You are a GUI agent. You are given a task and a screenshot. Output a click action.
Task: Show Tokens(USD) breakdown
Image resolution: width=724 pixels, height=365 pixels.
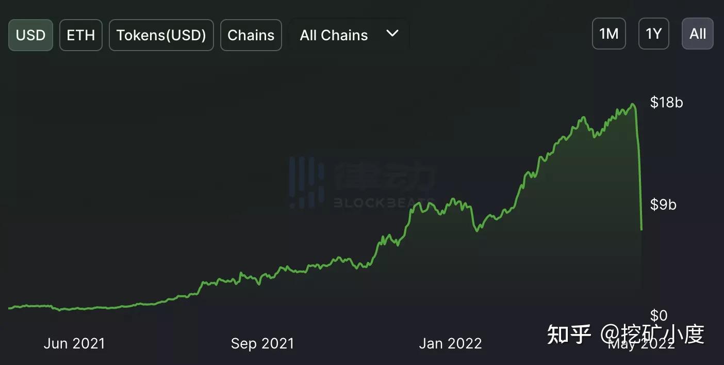(161, 35)
